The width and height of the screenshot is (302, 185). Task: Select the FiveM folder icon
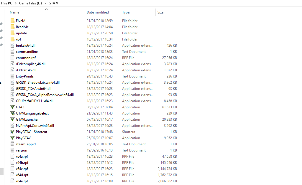click(x=12, y=21)
